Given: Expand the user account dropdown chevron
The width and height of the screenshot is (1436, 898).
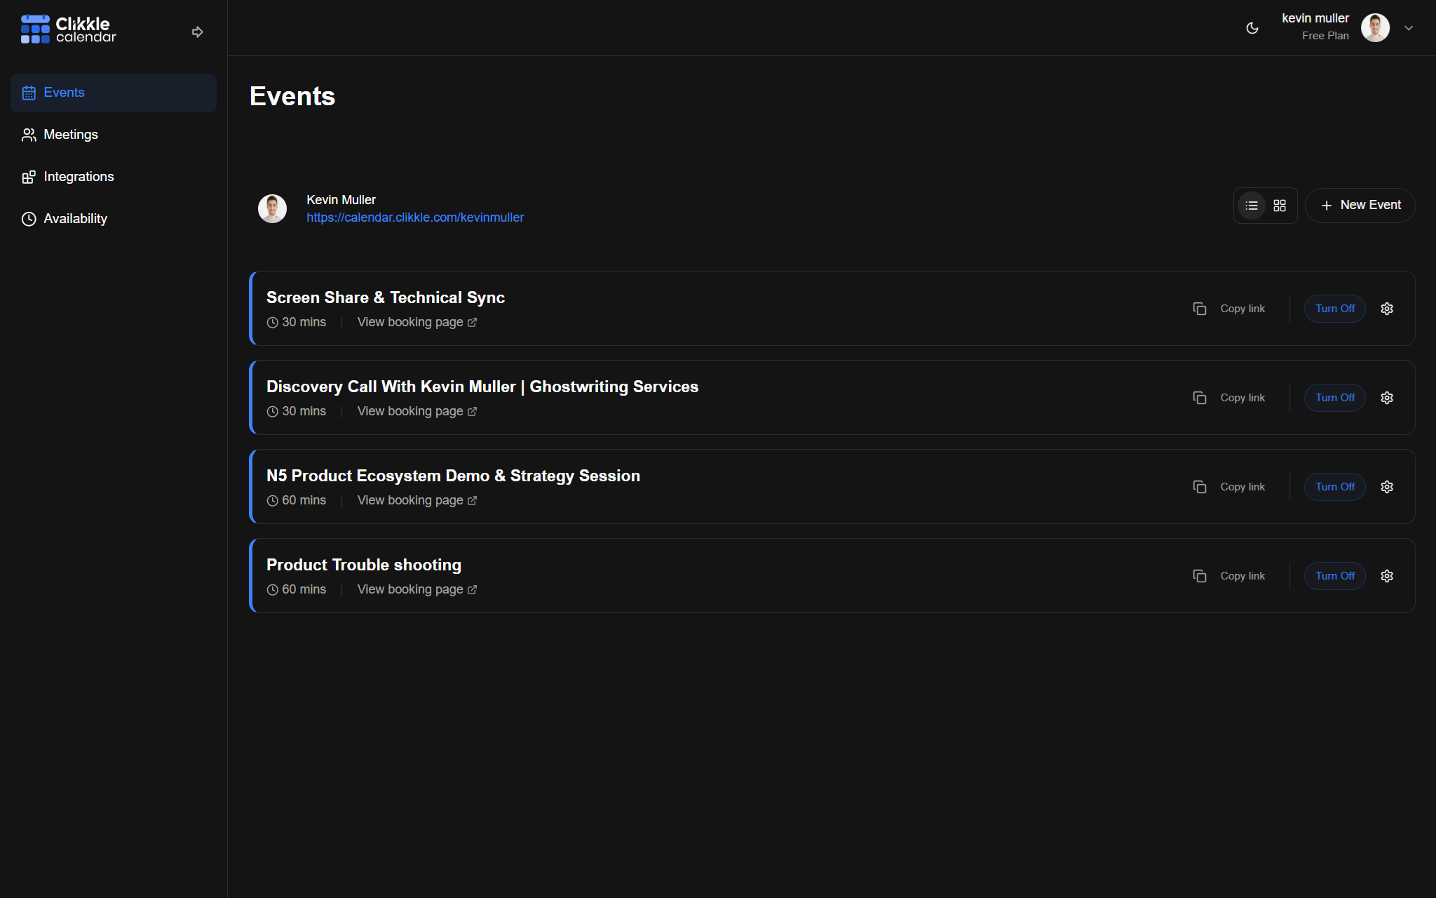Looking at the screenshot, I should pyautogui.click(x=1409, y=28).
